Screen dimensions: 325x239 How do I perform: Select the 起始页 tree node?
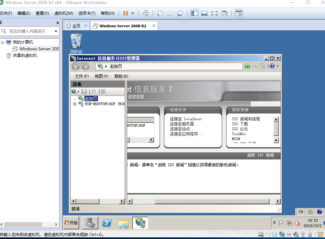coord(91,99)
